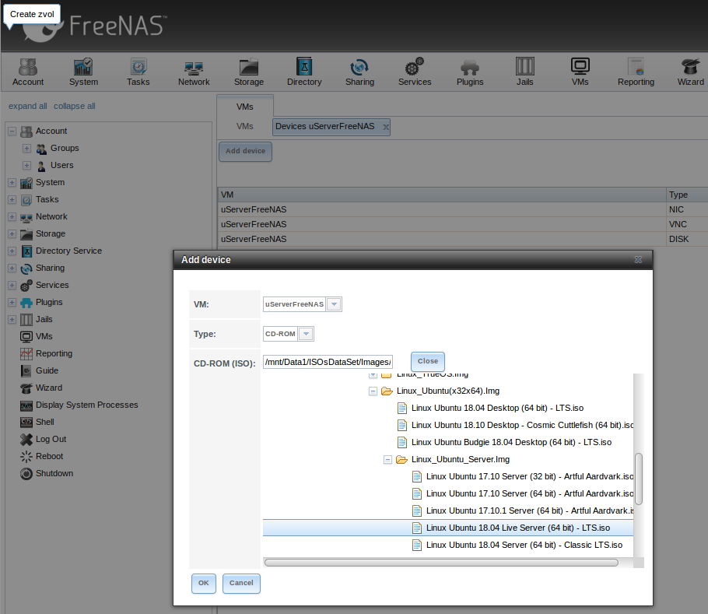Click Cancel in Add device dialog
Image resolution: width=708 pixels, height=614 pixels.
click(241, 584)
